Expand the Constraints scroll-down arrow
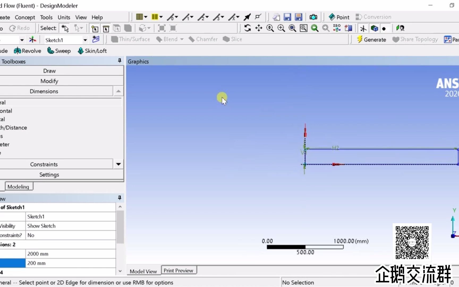 coord(118,164)
